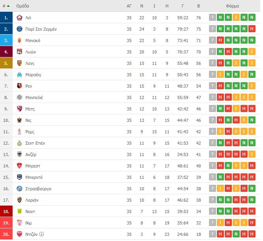The image size is (263, 241).
Task: Click the Bordeaux club crest icon
Action: coord(20,177)
